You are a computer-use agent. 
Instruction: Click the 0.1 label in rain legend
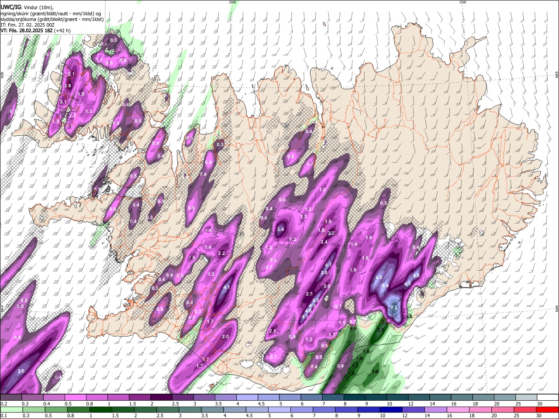[x=3, y=416]
